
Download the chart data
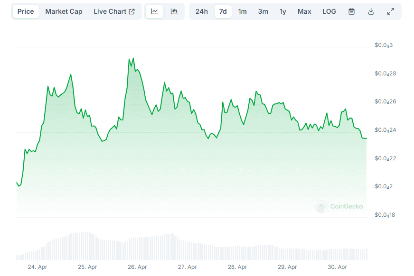371,11
